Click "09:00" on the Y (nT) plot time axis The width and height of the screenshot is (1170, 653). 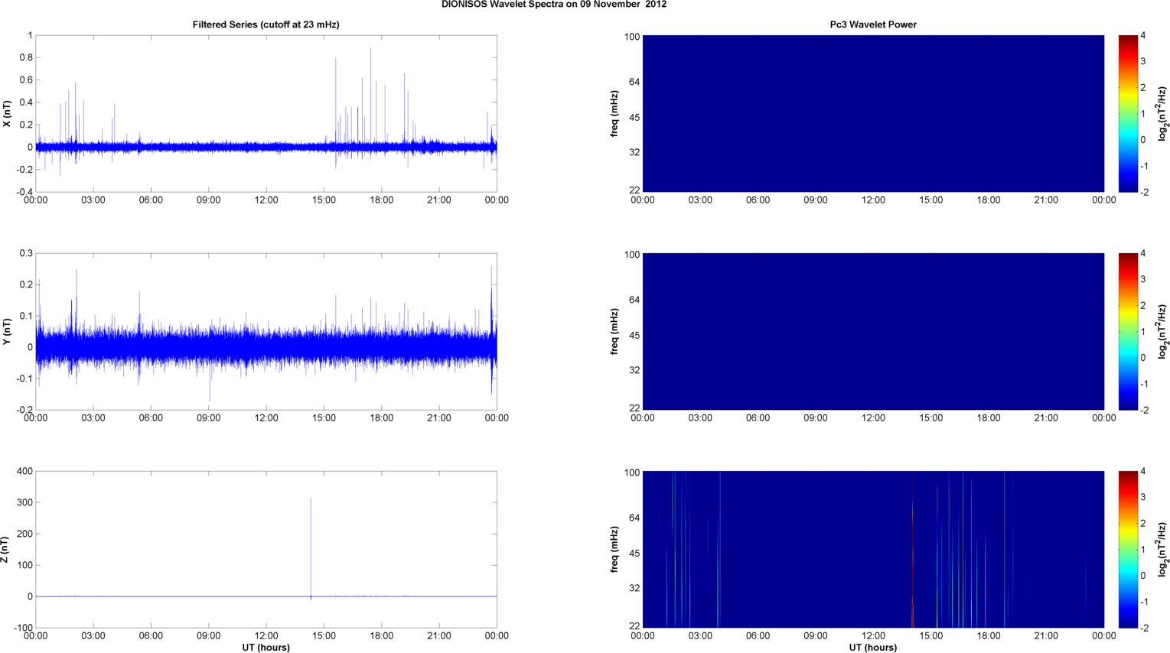[x=208, y=418]
